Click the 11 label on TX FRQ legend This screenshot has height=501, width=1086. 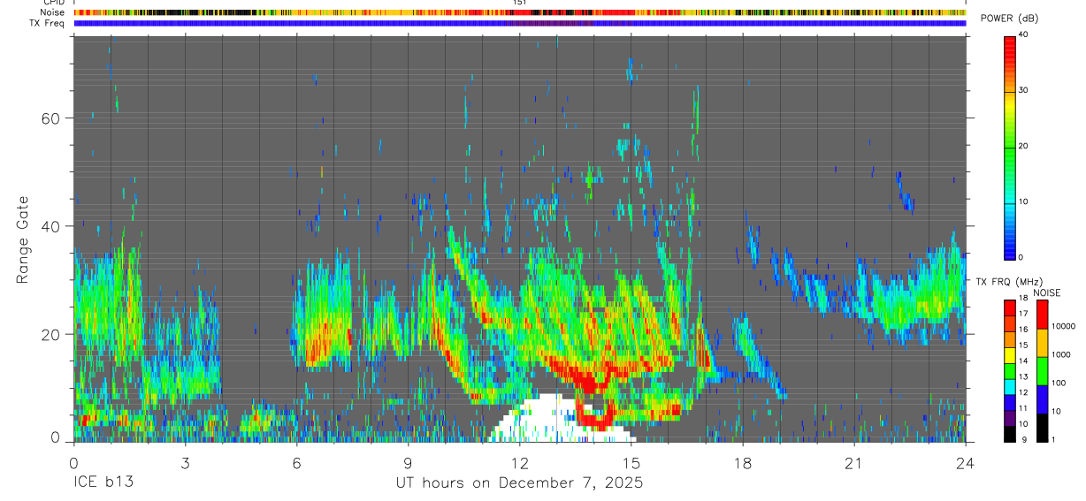tap(1023, 408)
